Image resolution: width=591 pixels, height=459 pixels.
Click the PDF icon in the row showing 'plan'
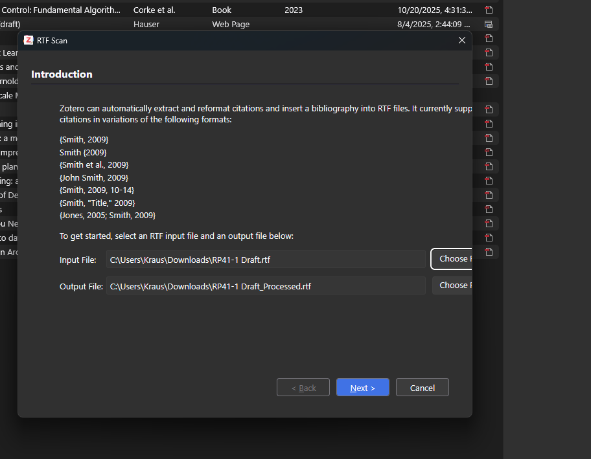pos(489,166)
